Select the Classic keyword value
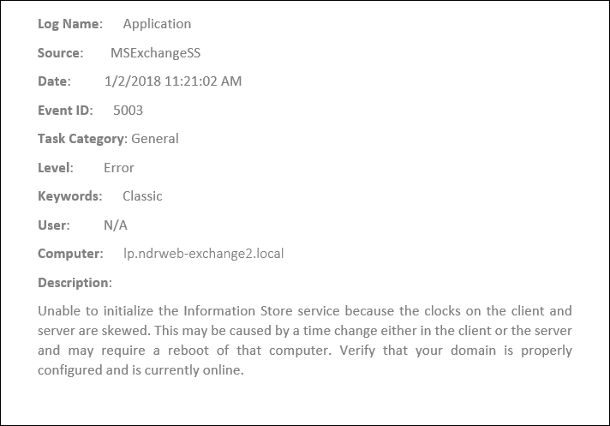This screenshot has width=610, height=426. (142, 196)
